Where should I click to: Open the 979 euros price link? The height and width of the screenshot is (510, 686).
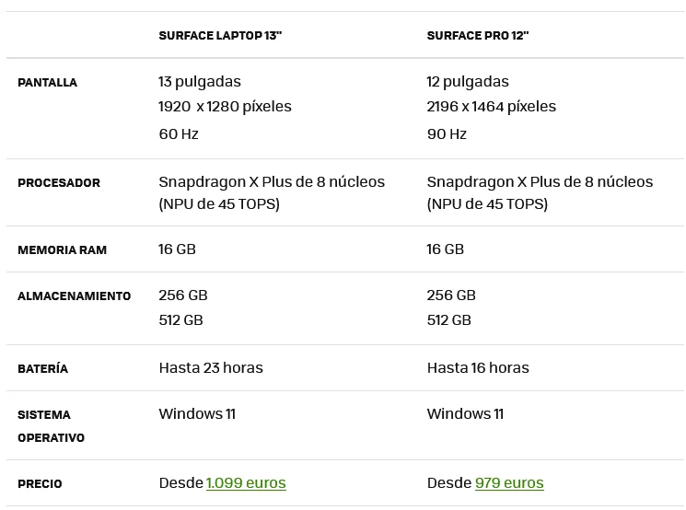point(509,483)
